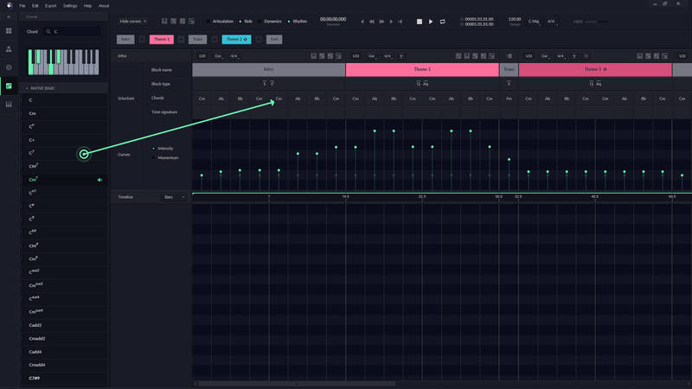Screen dimensions: 692x389
Task: Open the grid blocks sidebar panel
Action: [x=9, y=31]
